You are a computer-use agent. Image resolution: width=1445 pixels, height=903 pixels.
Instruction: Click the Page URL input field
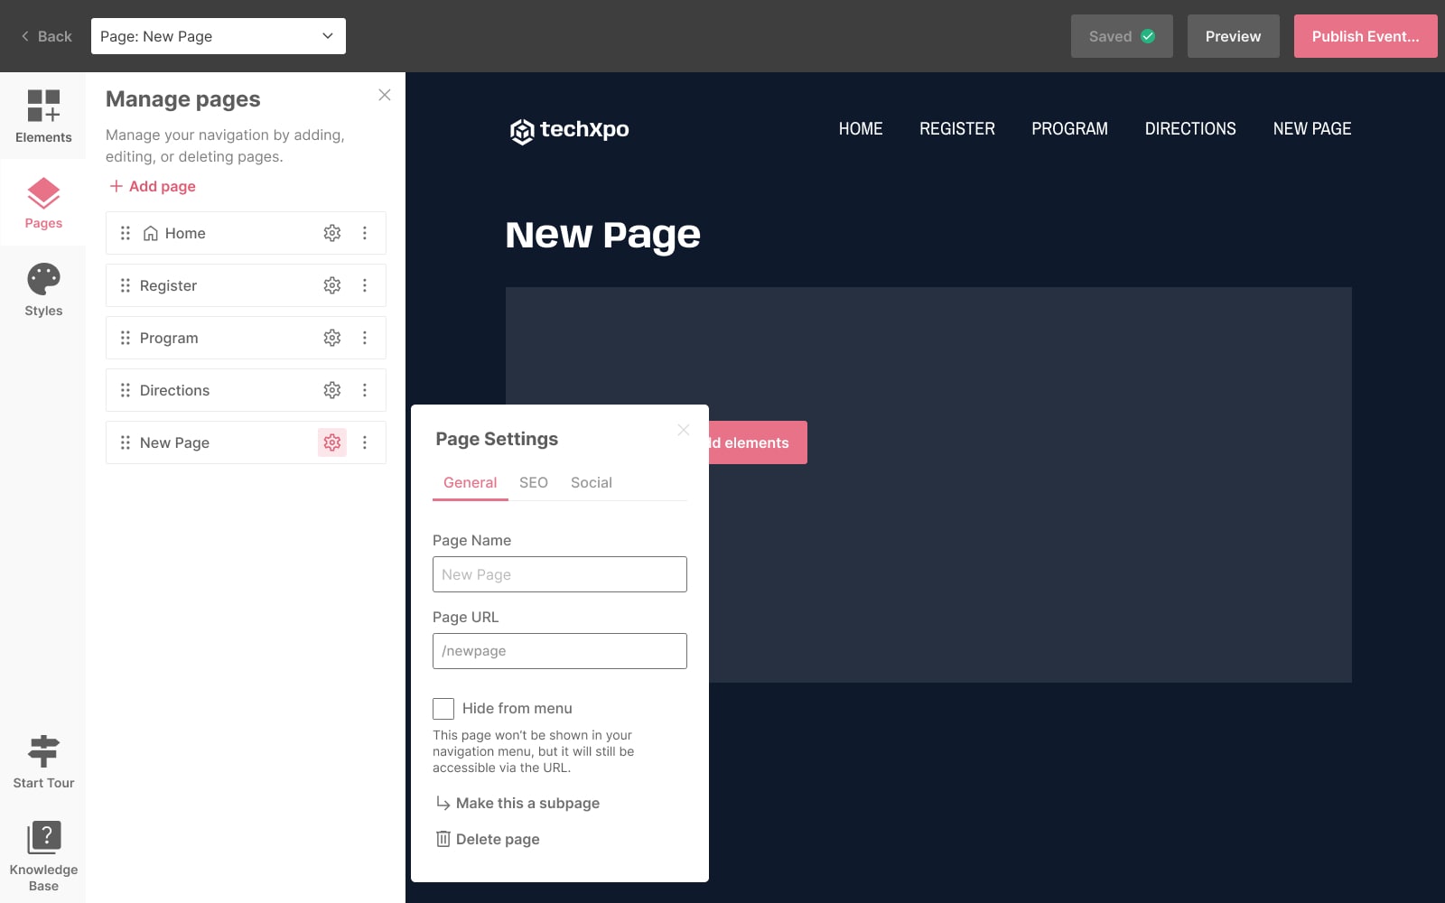click(x=560, y=651)
